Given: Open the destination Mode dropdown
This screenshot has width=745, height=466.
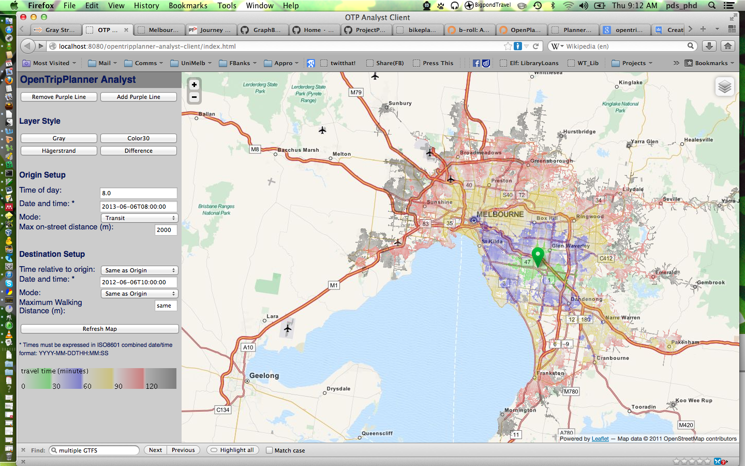Looking at the screenshot, I should pos(139,294).
